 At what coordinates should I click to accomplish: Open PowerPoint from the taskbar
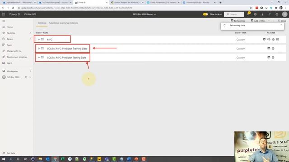pos(136,159)
